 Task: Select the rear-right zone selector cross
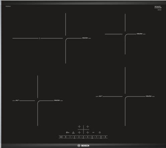click(x=88, y=127)
